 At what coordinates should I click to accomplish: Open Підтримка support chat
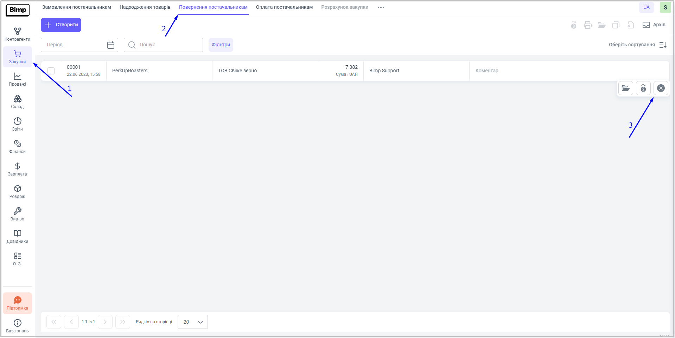tap(17, 303)
